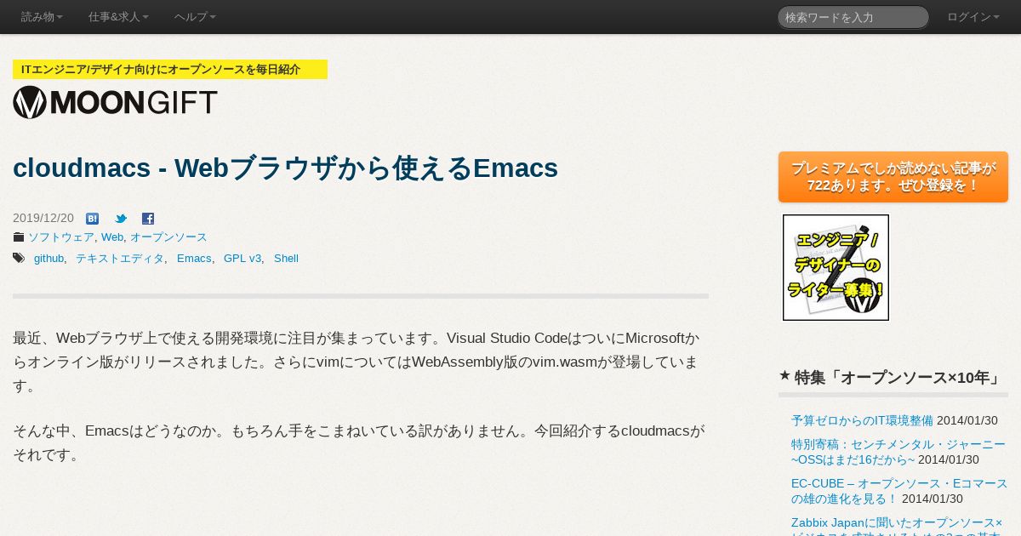Viewport: 1021px width, 536px height.
Task: Click the Twitter share icon
Action: click(121, 219)
